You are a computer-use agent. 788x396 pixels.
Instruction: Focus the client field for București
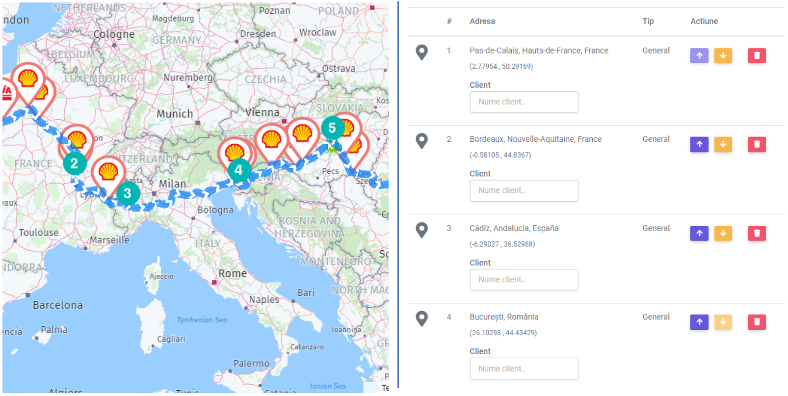(524, 369)
